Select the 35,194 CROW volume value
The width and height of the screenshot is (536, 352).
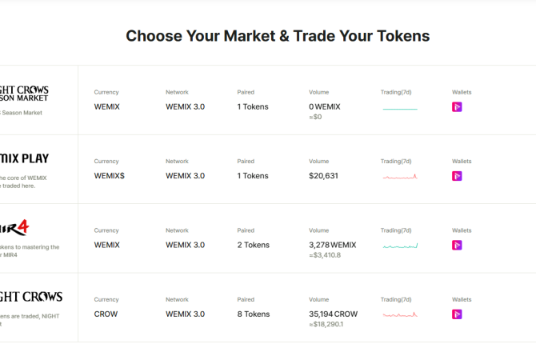334,314
